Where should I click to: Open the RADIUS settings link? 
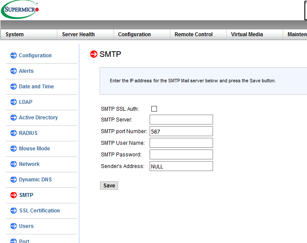28,133
